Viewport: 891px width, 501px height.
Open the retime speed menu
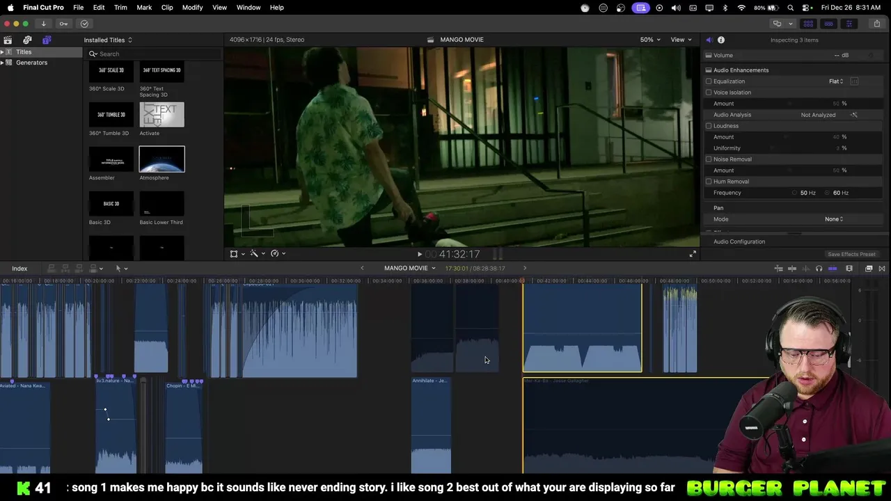[278, 254]
